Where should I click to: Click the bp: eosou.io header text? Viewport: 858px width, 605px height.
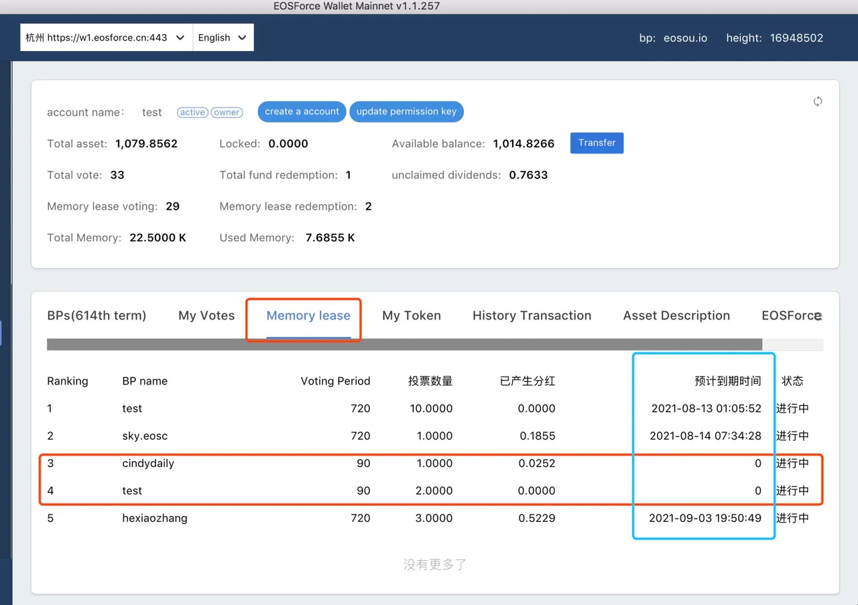(673, 38)
